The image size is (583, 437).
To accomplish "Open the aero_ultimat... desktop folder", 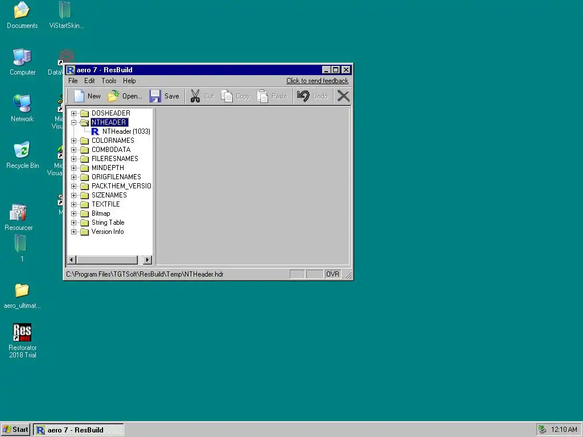I will coord(22,296).
